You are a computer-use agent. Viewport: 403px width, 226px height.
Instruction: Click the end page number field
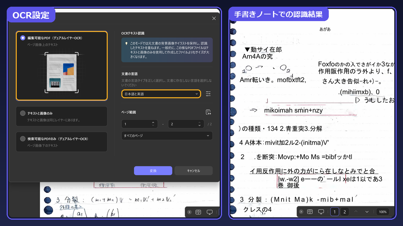tap(186, 124)
